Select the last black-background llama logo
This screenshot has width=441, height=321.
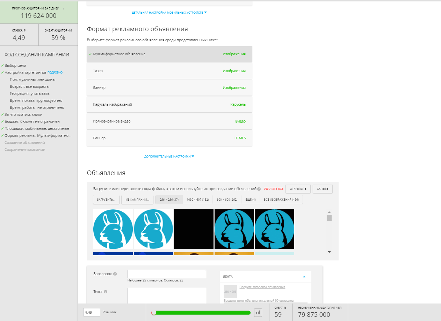(x=274, y=229)
